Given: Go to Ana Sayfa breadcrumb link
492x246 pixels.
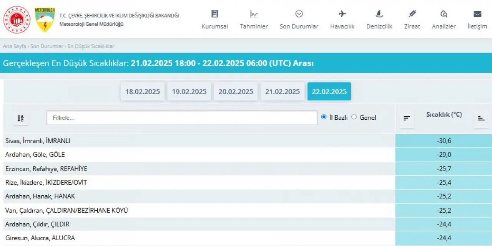Looking at the screenshot, I should (x=14, y=46).
